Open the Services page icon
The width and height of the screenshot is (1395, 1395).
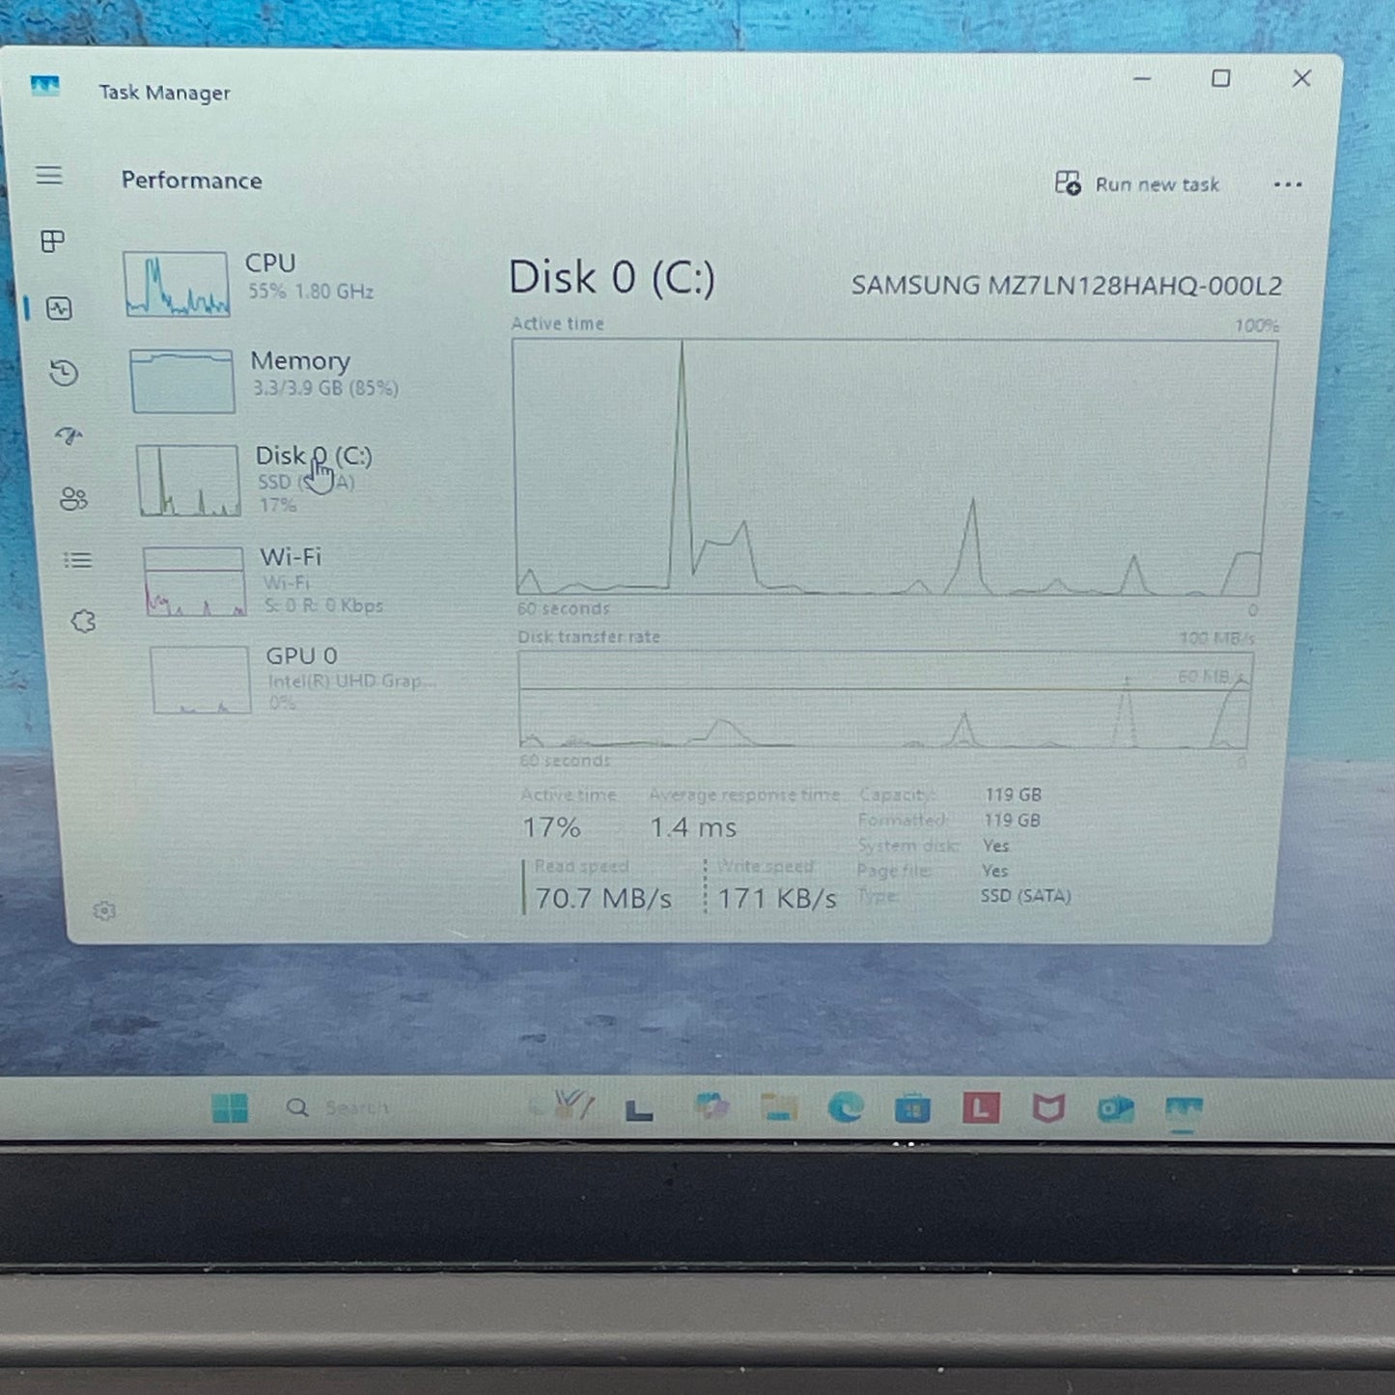(x=84, y=622)
